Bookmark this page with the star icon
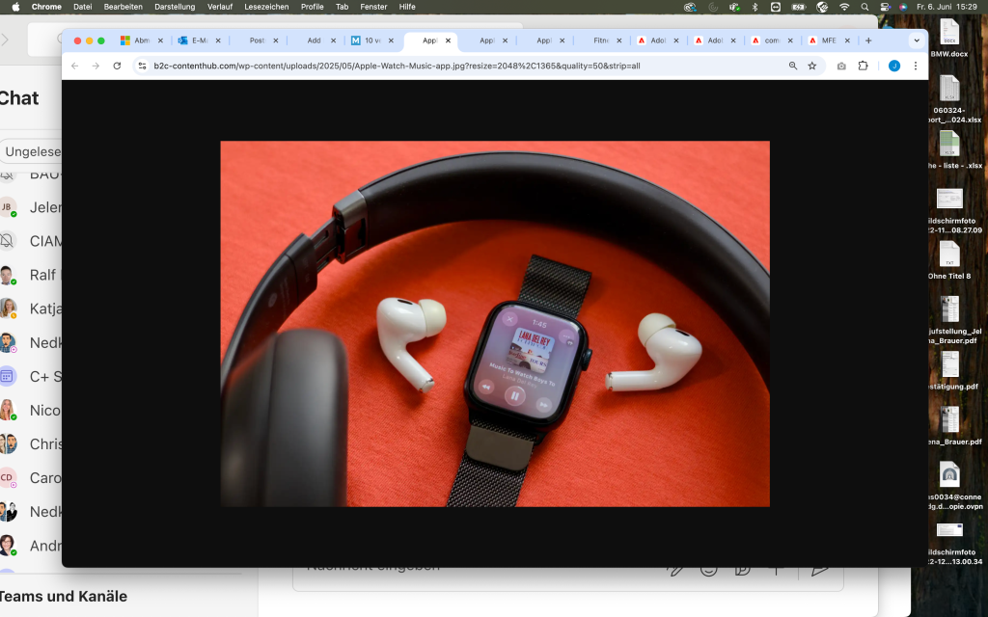 pos(812,66)
